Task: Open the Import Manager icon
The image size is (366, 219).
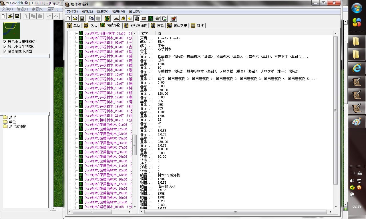Action: click(164, 19)
